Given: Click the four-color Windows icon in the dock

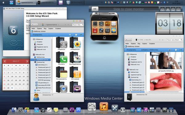Looking at the screenshot, I should pos(27,110).
